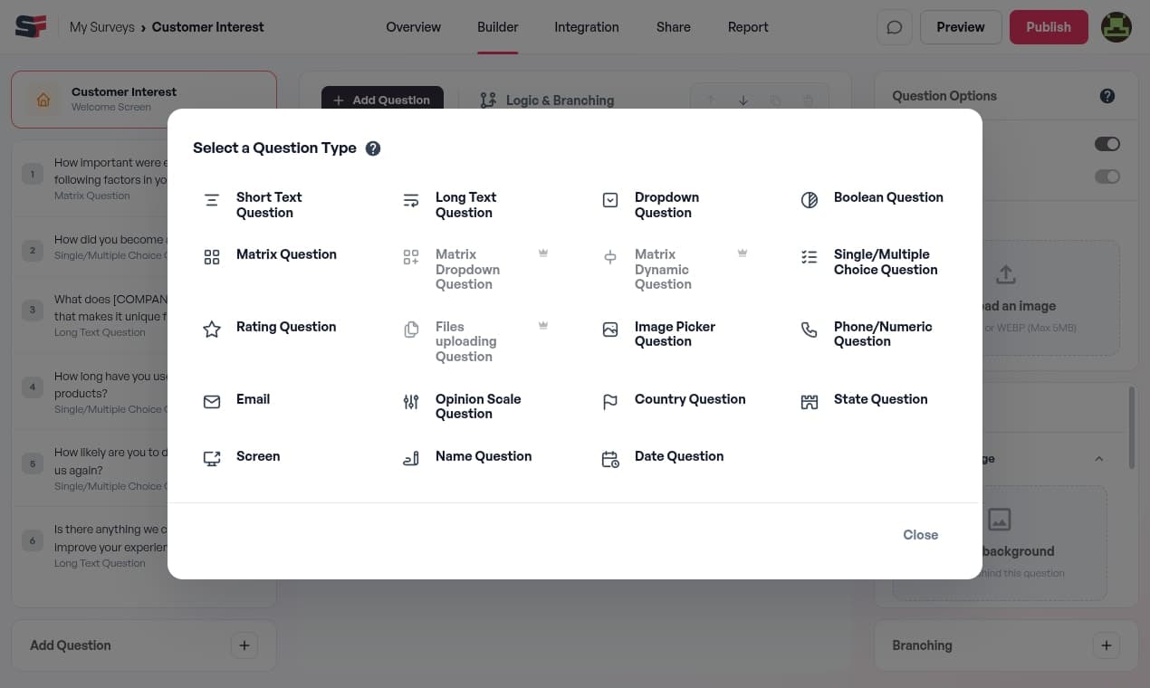Toggle the first switch in Question Options
Image resolution: width=1150 pixels, height=688 pixels.
pyautogui.click(x=1107, y=144)
